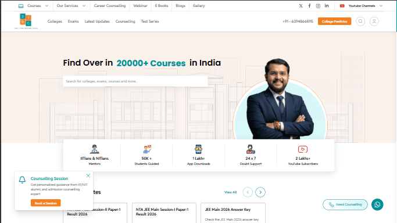Go to Latest Updates in main navigation
Image resolution: width=397 pixels, height=223 pixels.
97,21
